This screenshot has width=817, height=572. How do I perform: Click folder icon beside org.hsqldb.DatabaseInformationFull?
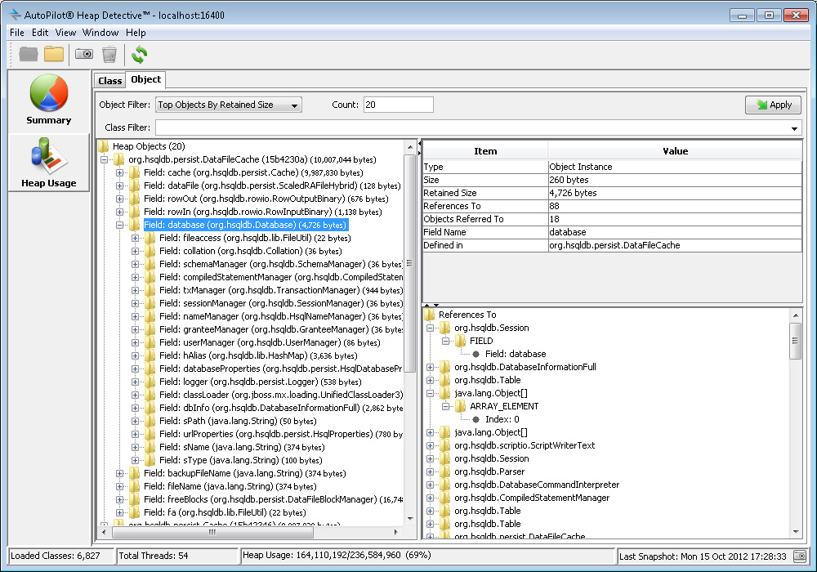pos(445,367)
